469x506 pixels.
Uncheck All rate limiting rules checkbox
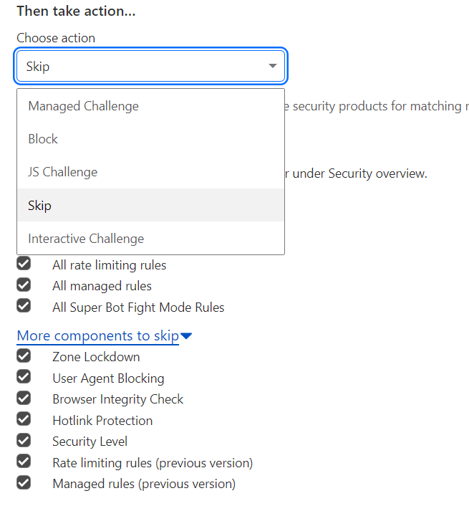pyautogui.click(x=24, y=264)
